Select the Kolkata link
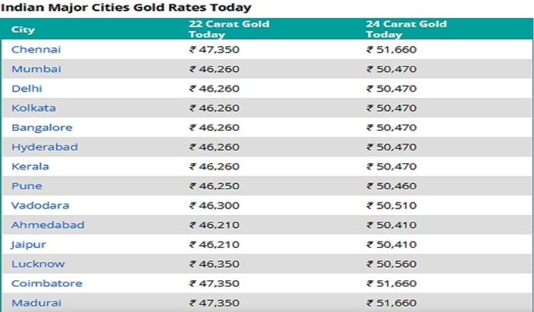This screenshot has height=312, width=534. click(33, 108)
